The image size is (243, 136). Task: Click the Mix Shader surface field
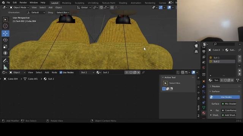click(229, 104)
